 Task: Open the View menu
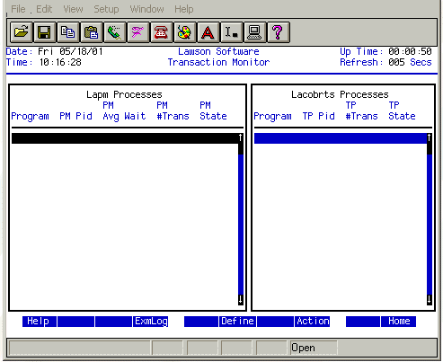73,9
